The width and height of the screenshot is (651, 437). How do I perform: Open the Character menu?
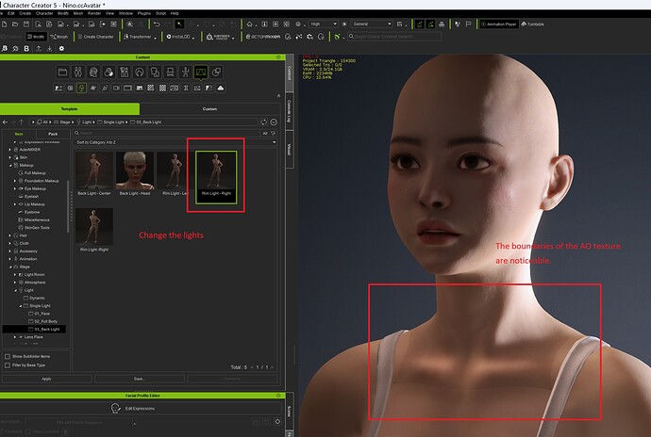[44, 13]
